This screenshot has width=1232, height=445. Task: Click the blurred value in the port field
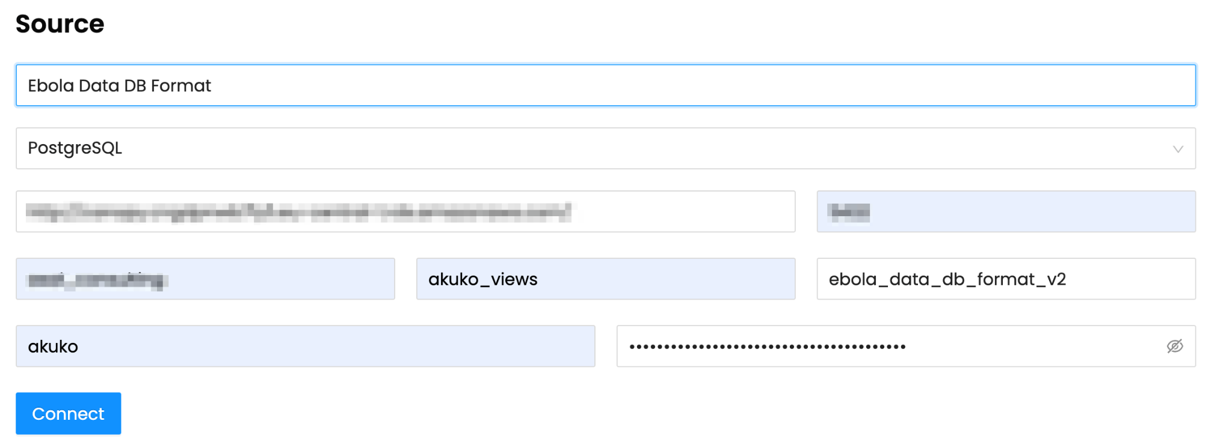(x=848, y=212)
